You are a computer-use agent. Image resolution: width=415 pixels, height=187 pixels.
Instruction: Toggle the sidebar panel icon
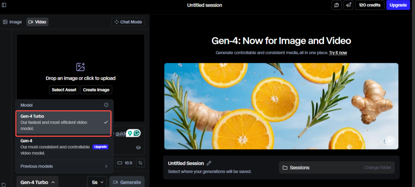4,5
